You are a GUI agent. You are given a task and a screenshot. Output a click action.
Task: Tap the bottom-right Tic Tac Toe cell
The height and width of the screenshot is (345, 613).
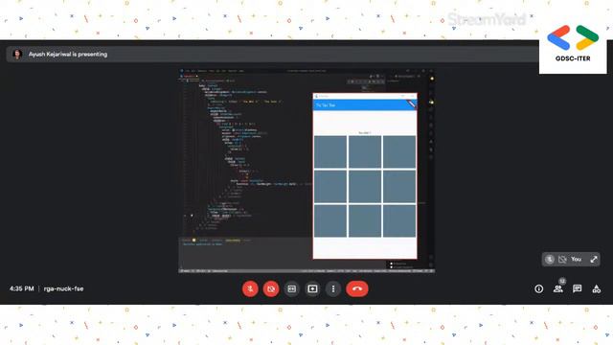tap(399, 220)
